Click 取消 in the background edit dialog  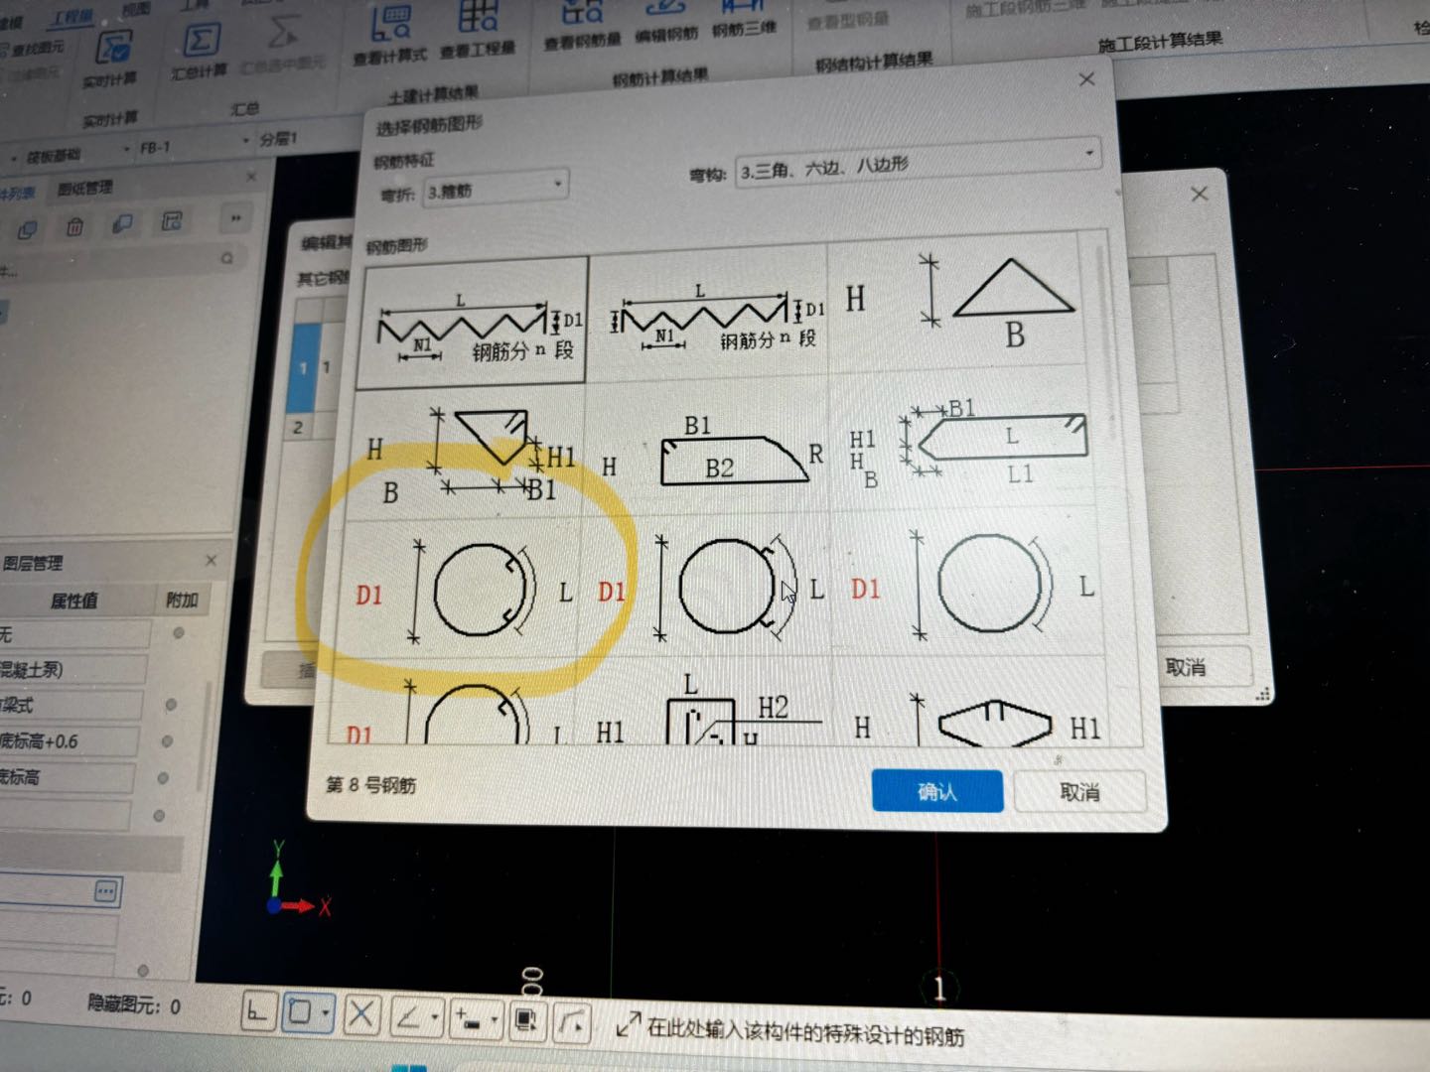[1186, 667]
